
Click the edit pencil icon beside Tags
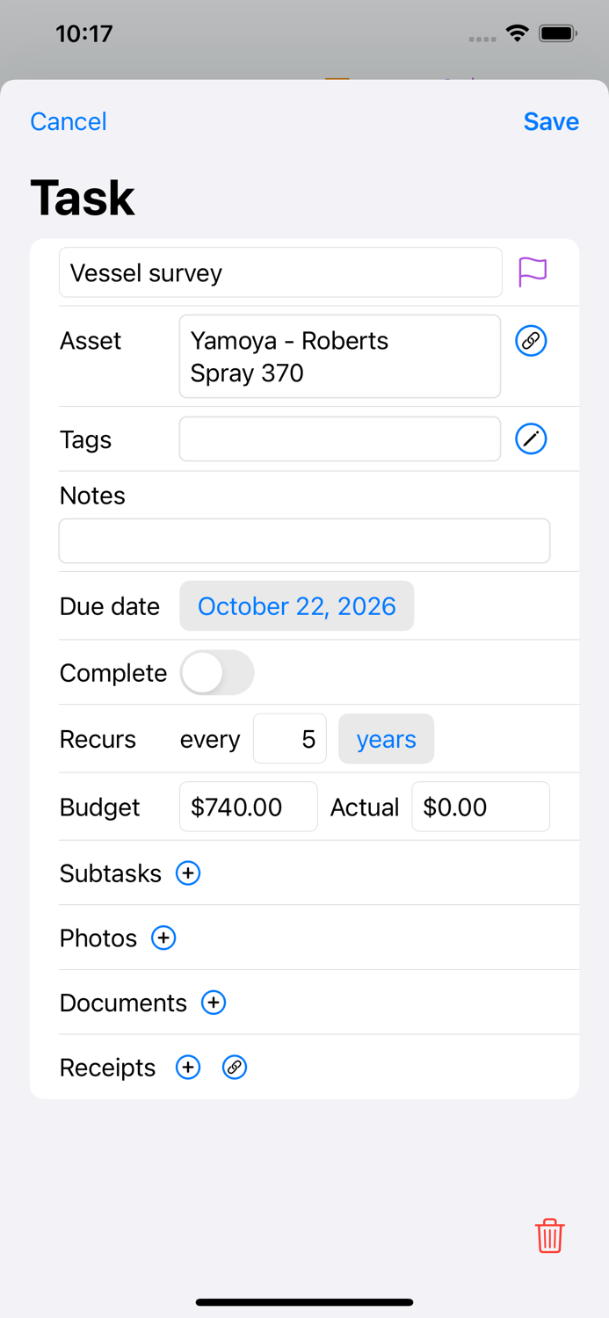532,439
